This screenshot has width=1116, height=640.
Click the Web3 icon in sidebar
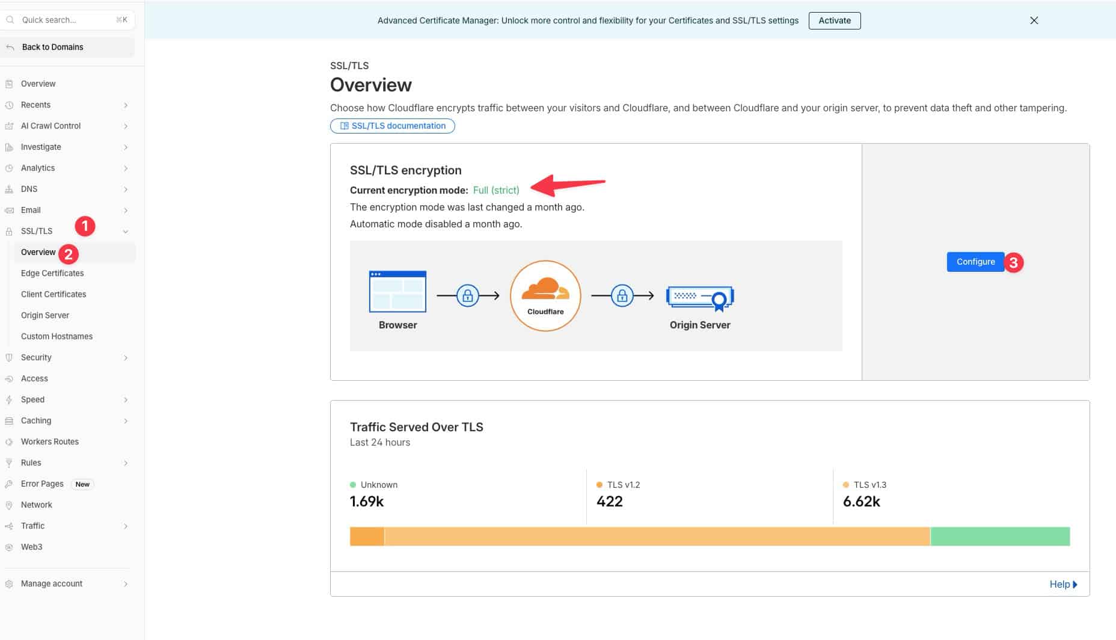pyautogui.click(x=9, y=547)
